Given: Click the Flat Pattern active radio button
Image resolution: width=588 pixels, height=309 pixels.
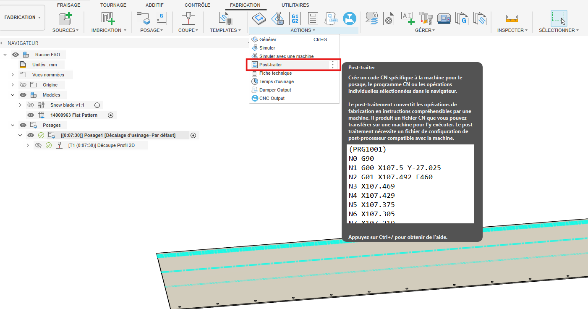Looking at the screenshot, I should [111, 115].
